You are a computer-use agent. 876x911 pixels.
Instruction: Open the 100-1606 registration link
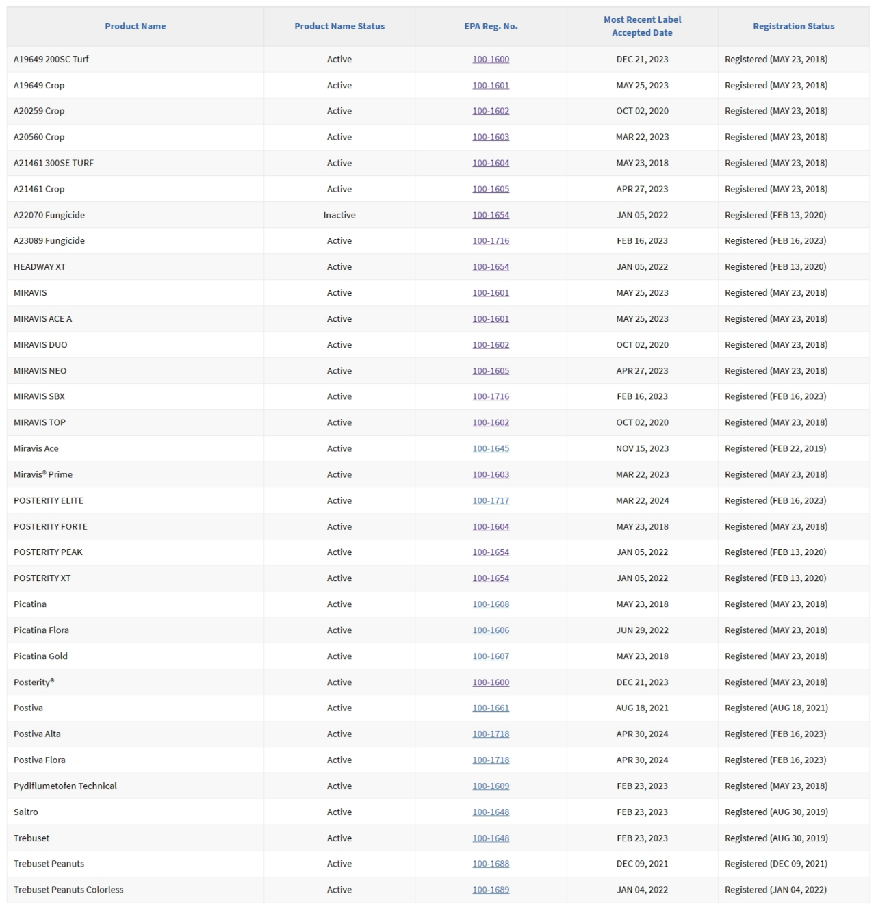click(491, 630)
